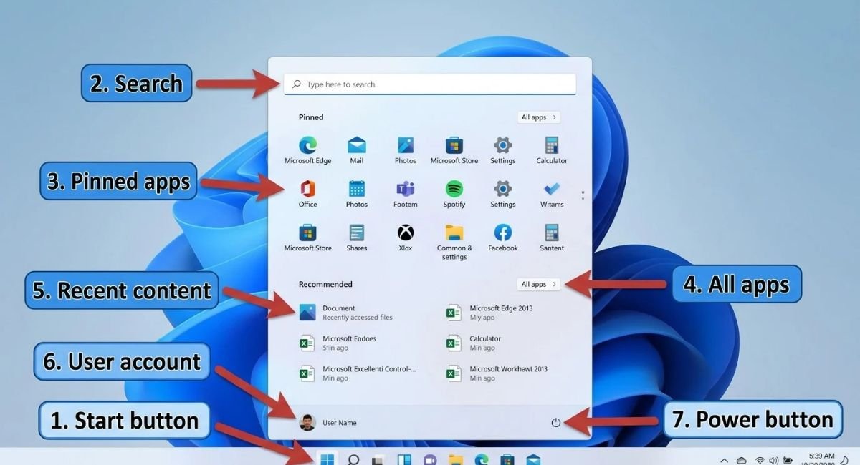Click the Type here to search field

(x=430, y=84)
